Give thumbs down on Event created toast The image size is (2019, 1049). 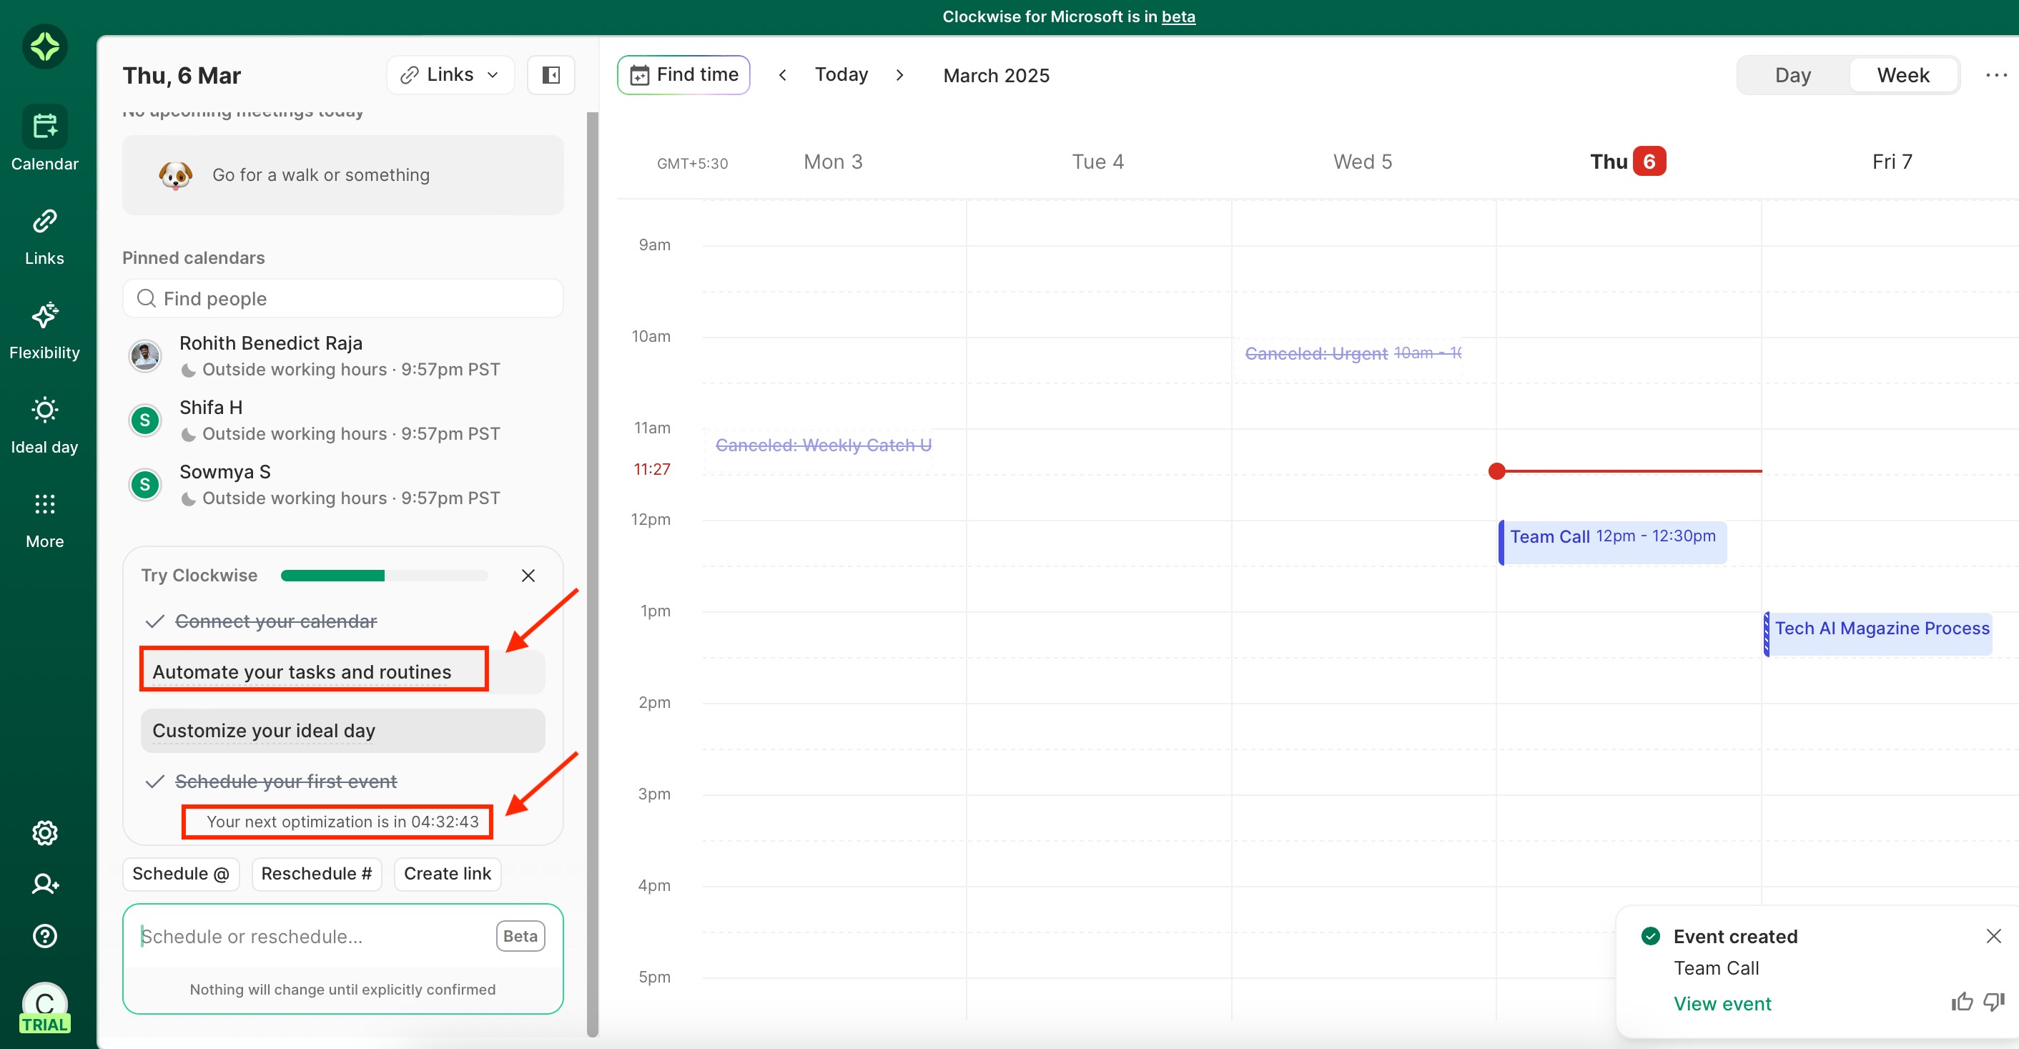(1994, 1002)
